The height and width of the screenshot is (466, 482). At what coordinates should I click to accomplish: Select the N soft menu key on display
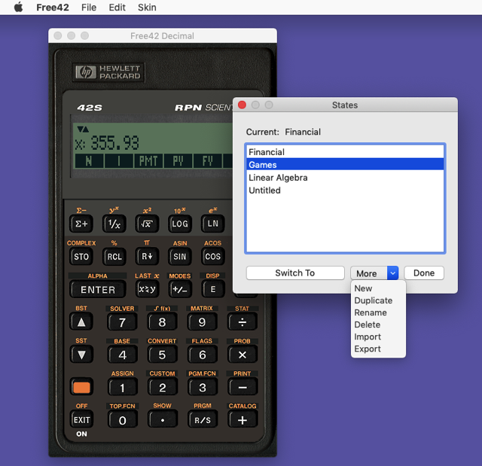click(89, 161)
